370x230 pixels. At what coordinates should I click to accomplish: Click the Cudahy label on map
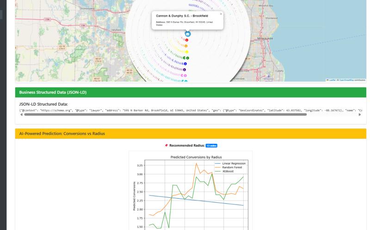coord(279,71)
